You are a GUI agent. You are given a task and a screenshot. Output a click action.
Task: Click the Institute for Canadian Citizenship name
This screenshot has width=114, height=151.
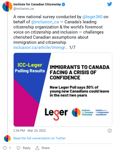click(x=37, y=4)
